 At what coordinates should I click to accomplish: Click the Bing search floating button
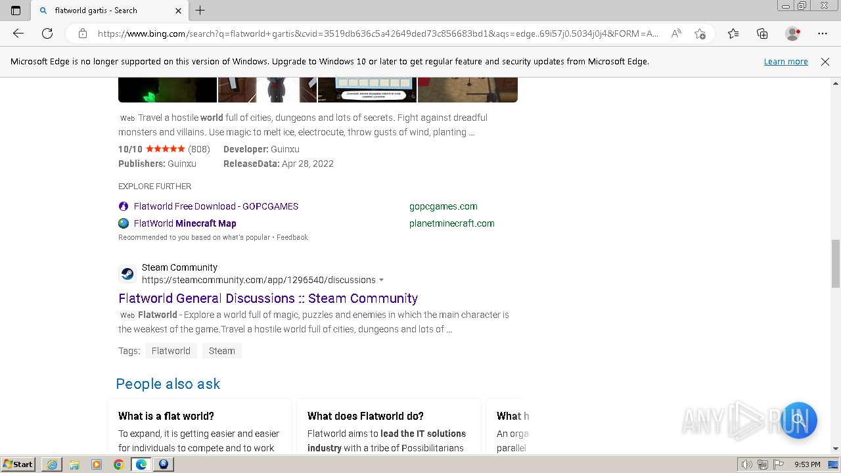click(x=798, y=420)
